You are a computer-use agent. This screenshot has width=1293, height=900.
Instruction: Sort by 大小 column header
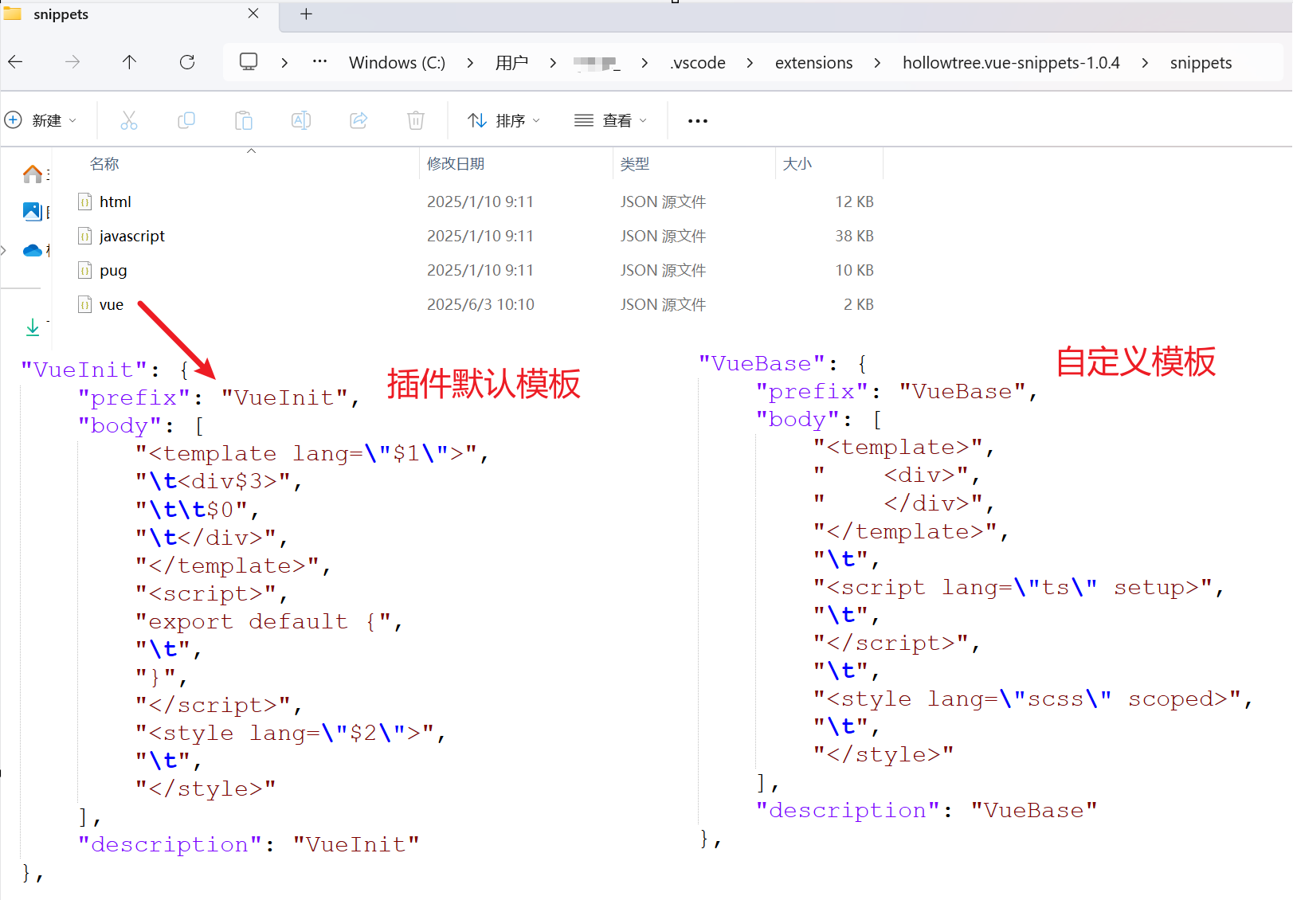[797, 163]
